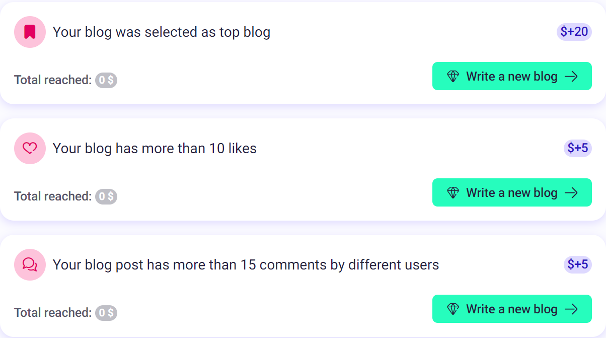Open Write a new blog under 10 likes card
Screen dimensions: 606x338
pos(512,192)
